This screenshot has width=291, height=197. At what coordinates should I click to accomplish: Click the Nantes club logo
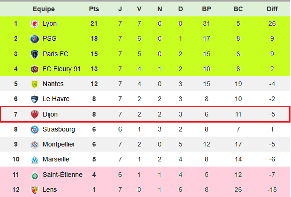[x=34, y=84]
